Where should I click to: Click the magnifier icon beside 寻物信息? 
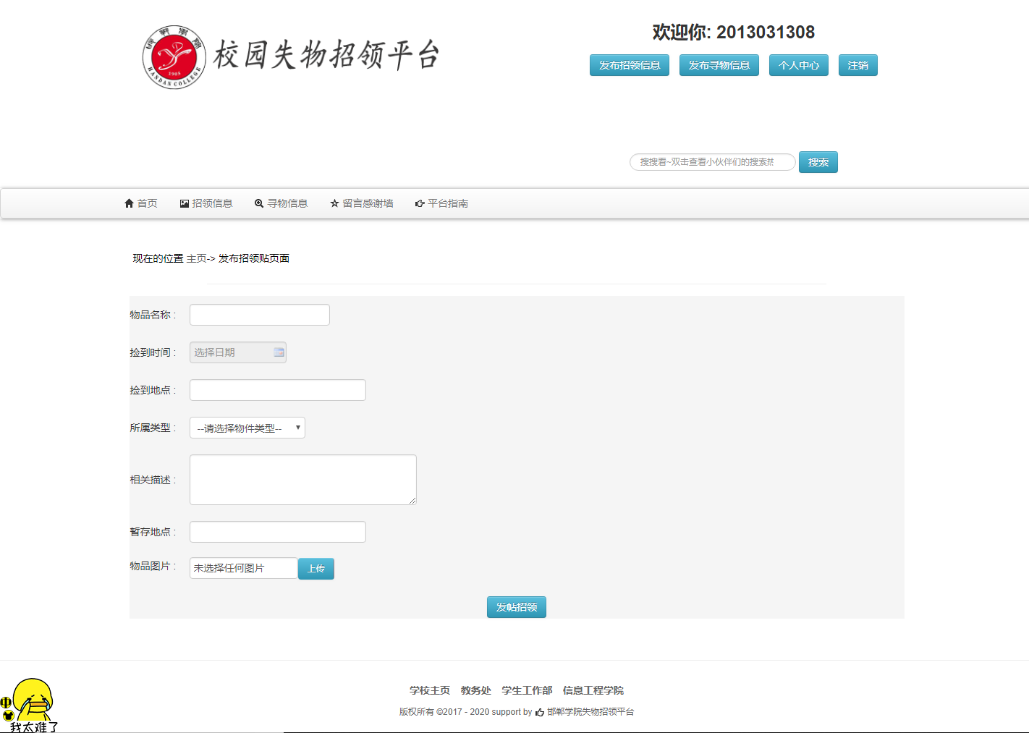pyautogui.click(x=259, y=203)
